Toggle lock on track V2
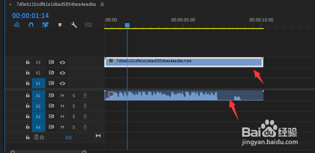Image resolution: width=315 pixels, height=153 pixels. pyautogui.click(x=27, y=72)
